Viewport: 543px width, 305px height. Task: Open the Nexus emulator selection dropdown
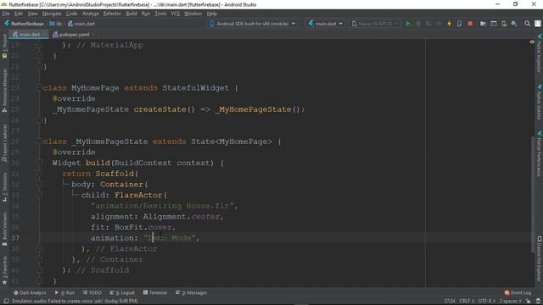[x=375, y=24]
